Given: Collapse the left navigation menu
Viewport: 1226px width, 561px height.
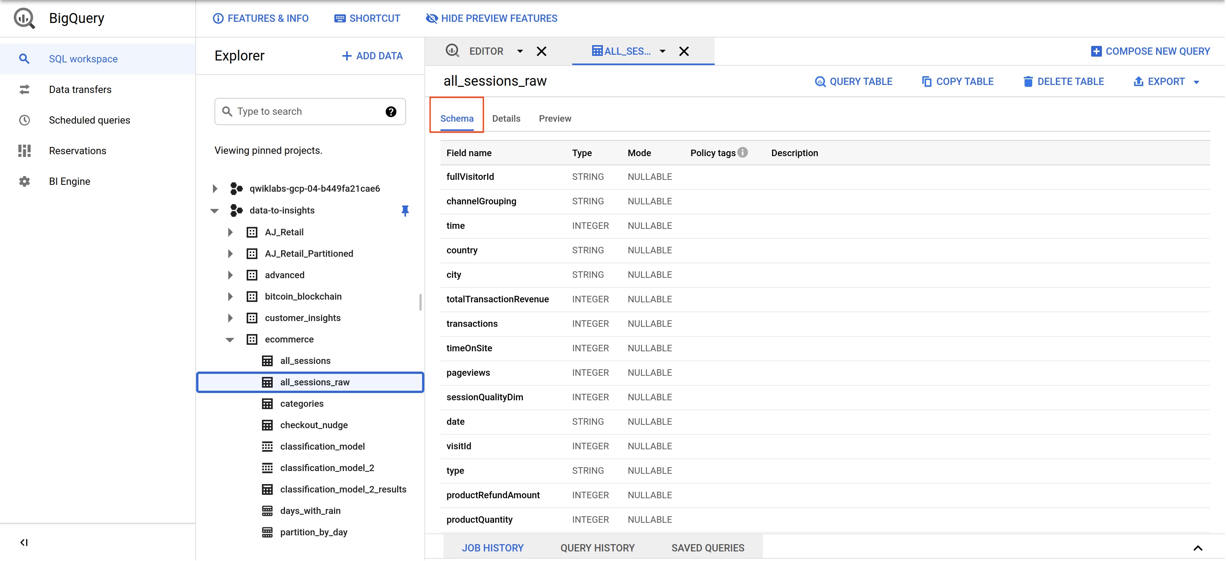Looking at the screenshot, I should point(24,543).
